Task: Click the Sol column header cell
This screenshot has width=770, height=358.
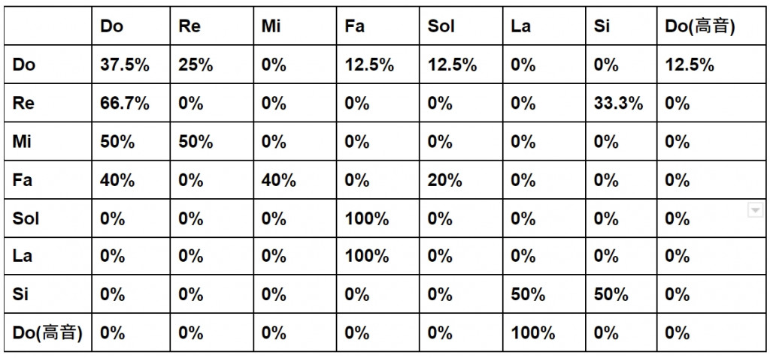Action: click(x=461, y=26)
